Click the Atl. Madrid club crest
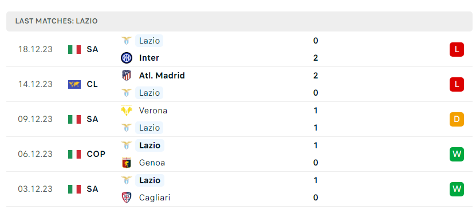The height and width of the screenshot is (209, 476). click(x=126, y=75)
